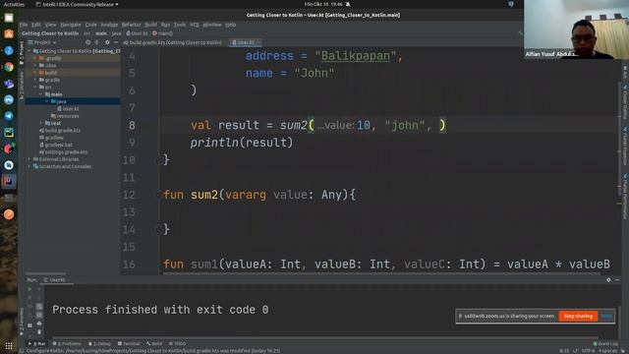This screenshot has height=354, width=629.
Task: Hide the Project panel with the minus icon
Action: [116, 42]
